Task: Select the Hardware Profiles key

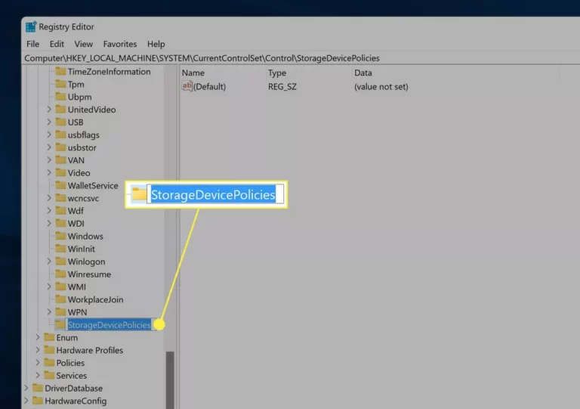Action: pos(90,350)
